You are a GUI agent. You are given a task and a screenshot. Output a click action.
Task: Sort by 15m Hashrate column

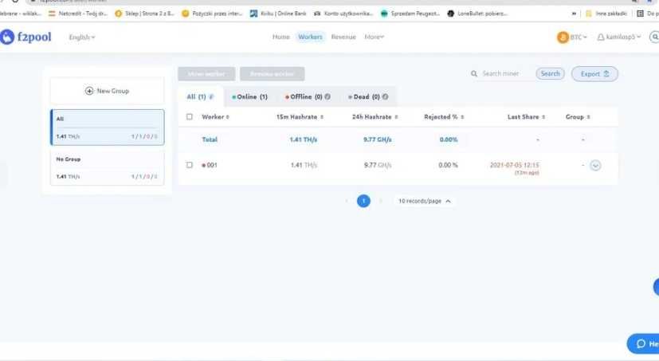point(300,117)
